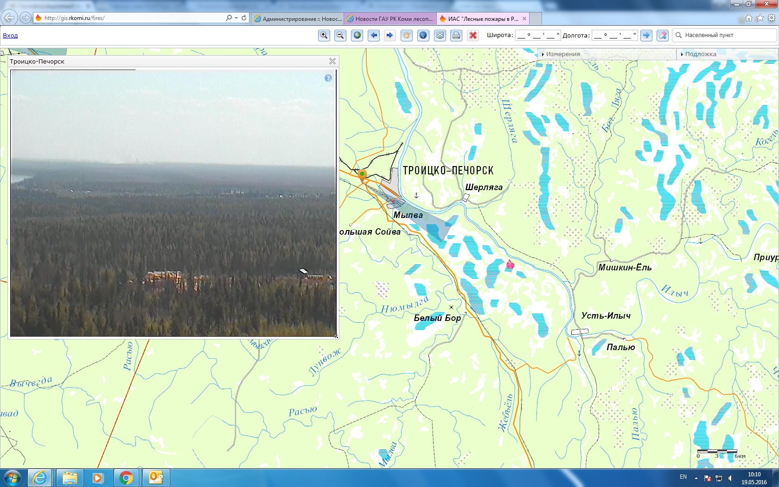Open the address bar search dropdown arrow
The height and width of the screenshot is (487, 779).
pyautogui.click(x=236, y=18)
